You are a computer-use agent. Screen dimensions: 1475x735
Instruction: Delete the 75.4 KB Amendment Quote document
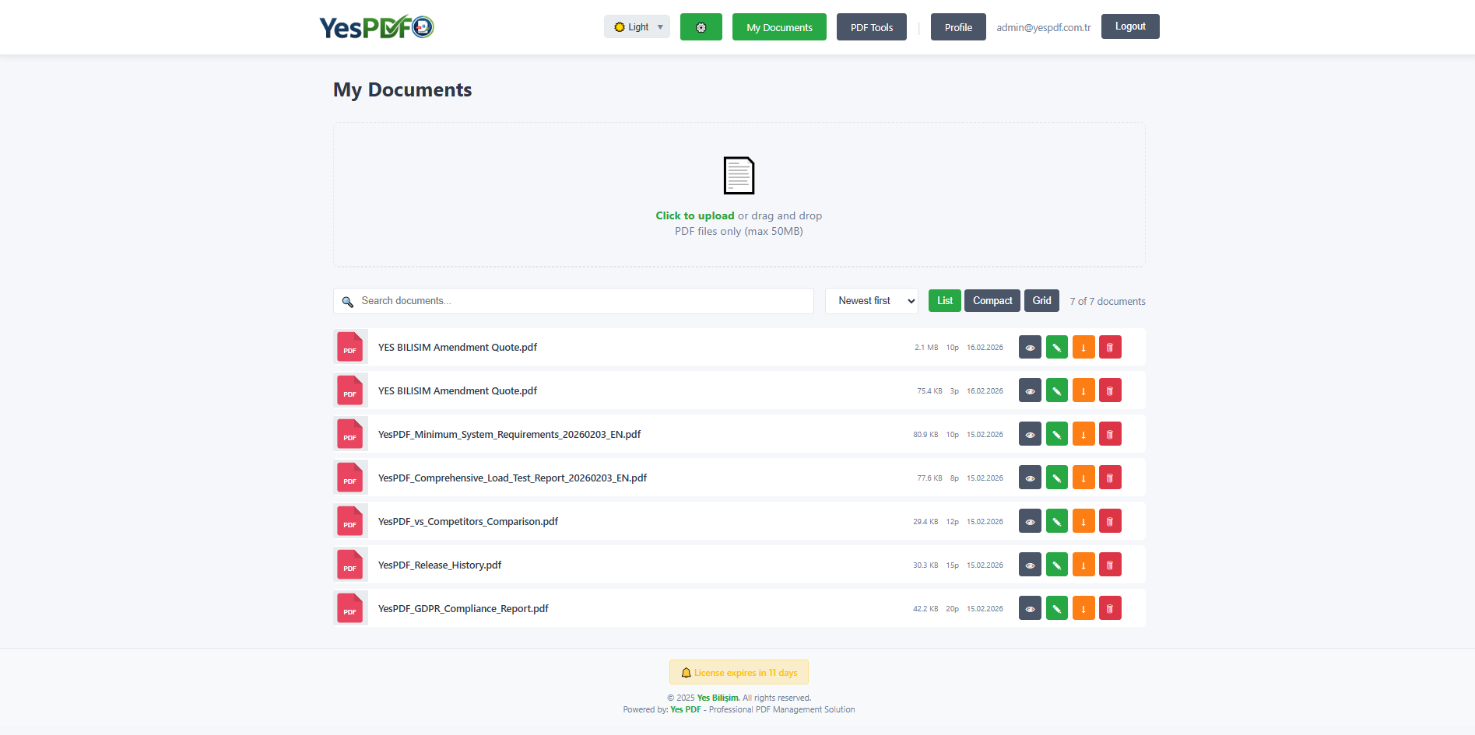tap(1110, 391)
